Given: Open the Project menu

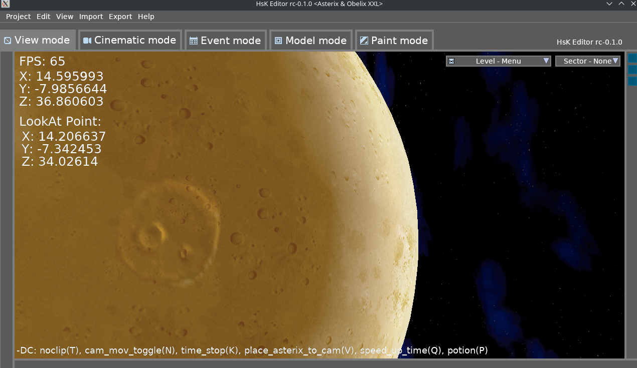Looking at the screenshot, I should (x=18, y=17).
